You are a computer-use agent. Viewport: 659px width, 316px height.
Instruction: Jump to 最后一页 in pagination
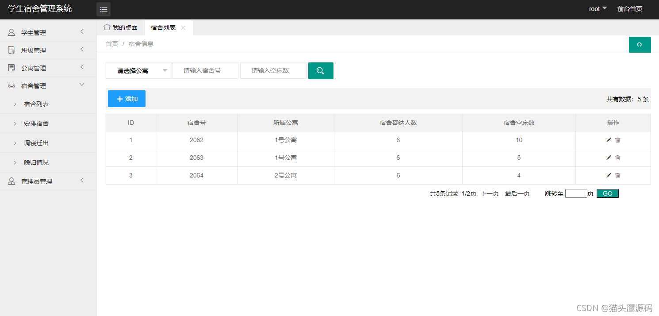pos(517,193)
